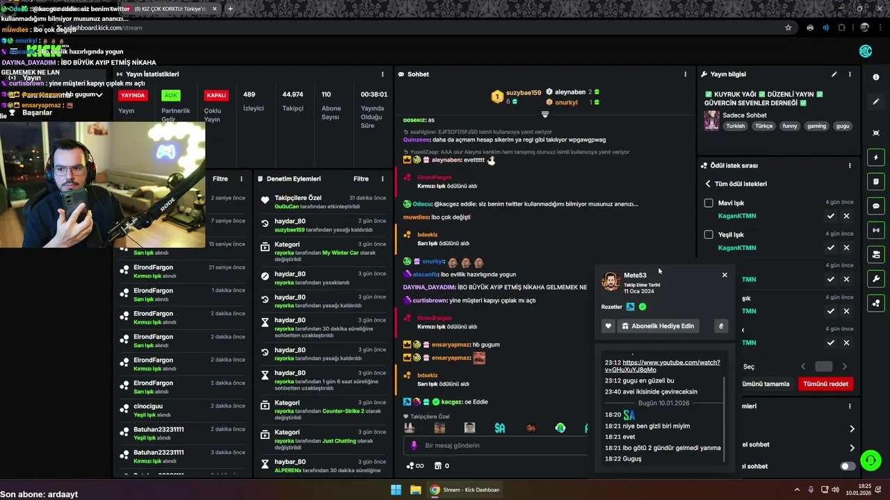Open the wrench tools icon in the right sidebar
Screen dimensions: 890x500
click(x=876, y=278)
